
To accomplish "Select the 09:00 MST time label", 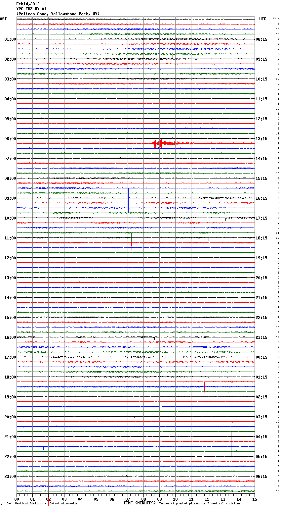I will point(10,198).
